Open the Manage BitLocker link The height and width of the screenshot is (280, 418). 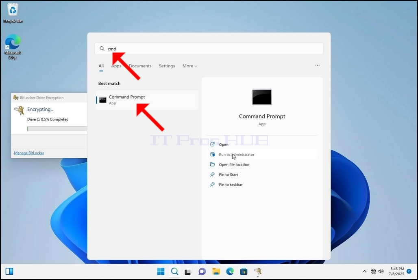(29, 153)
